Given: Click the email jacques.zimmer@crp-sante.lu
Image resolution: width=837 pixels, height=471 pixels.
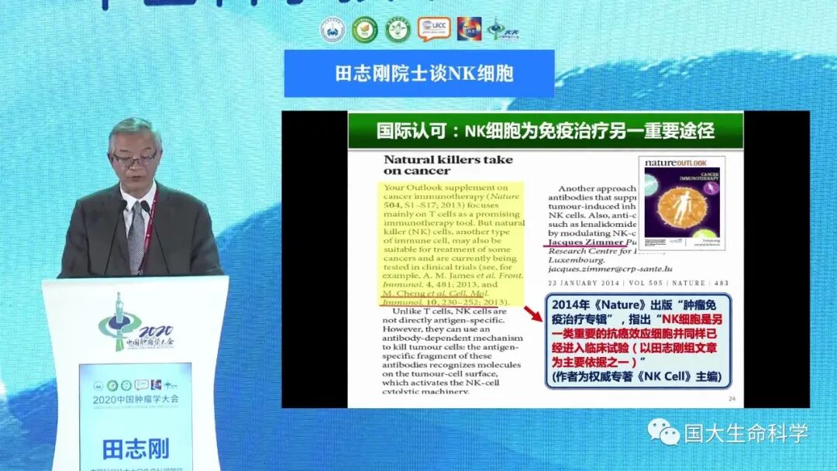Looking at the screenshot, I should point(610,269).
